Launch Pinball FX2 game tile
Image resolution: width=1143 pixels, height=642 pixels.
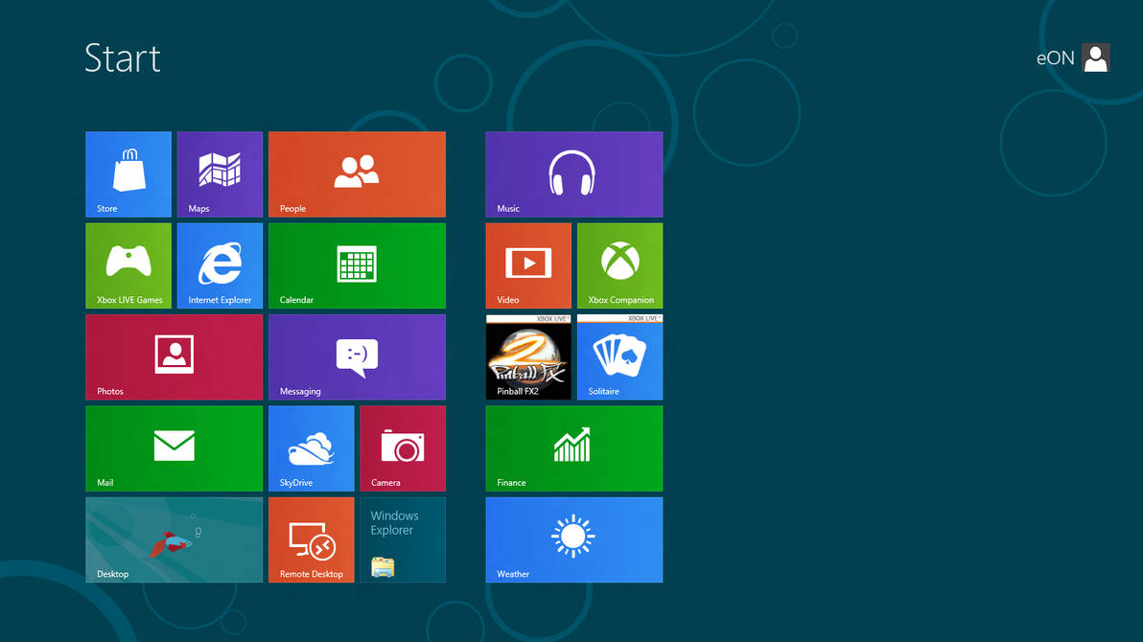[528, 357]
